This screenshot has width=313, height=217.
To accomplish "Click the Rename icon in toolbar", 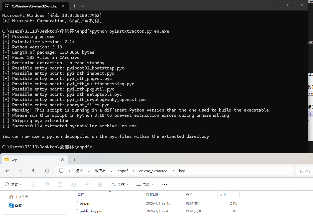I will pyautogui.click(x=73, y=184).
